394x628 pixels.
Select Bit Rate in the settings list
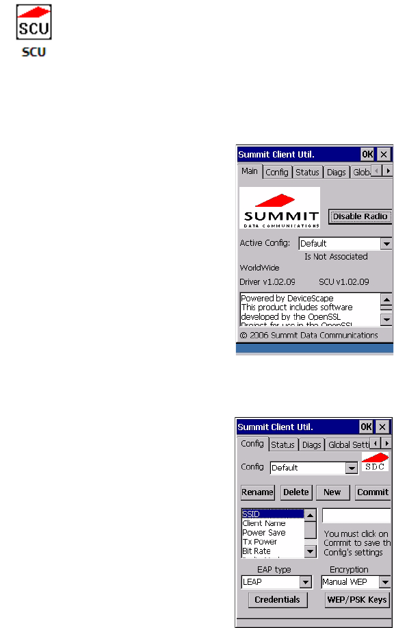pos(273,551)
